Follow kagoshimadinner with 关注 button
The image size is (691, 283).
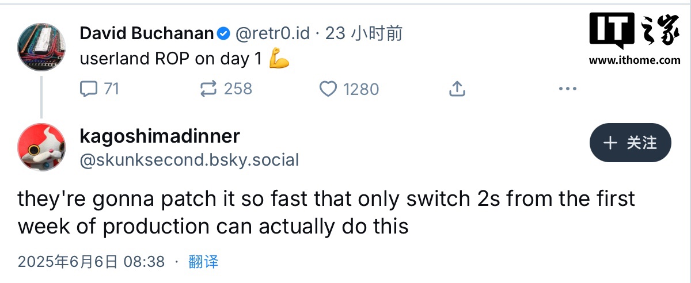pos(630,143)
